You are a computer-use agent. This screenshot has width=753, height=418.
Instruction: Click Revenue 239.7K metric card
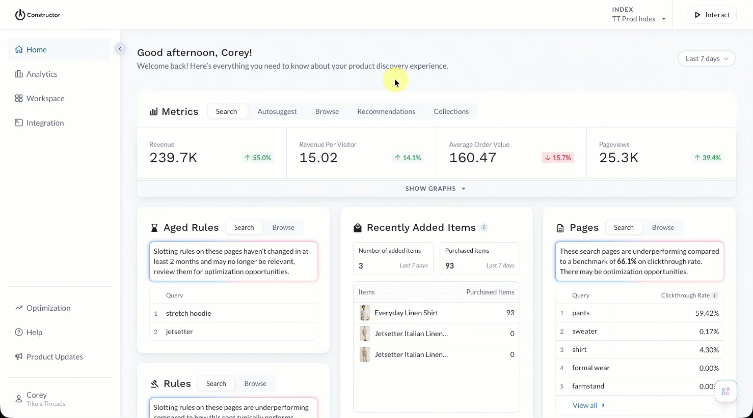[x=211, y=153]
